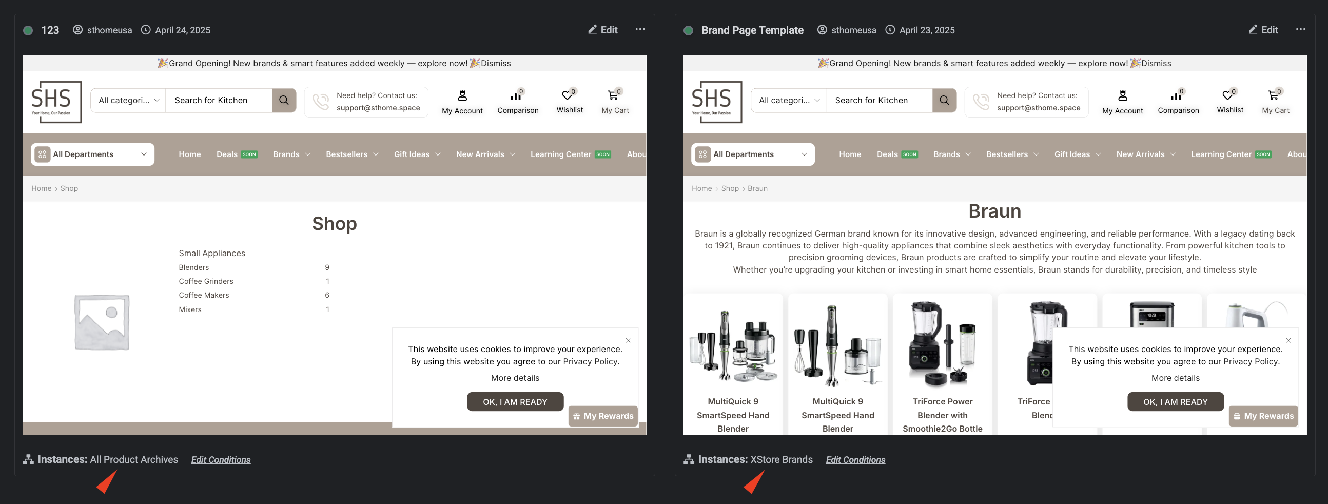Open Comparison icon in 123 preview

click(x=516, y=96)
